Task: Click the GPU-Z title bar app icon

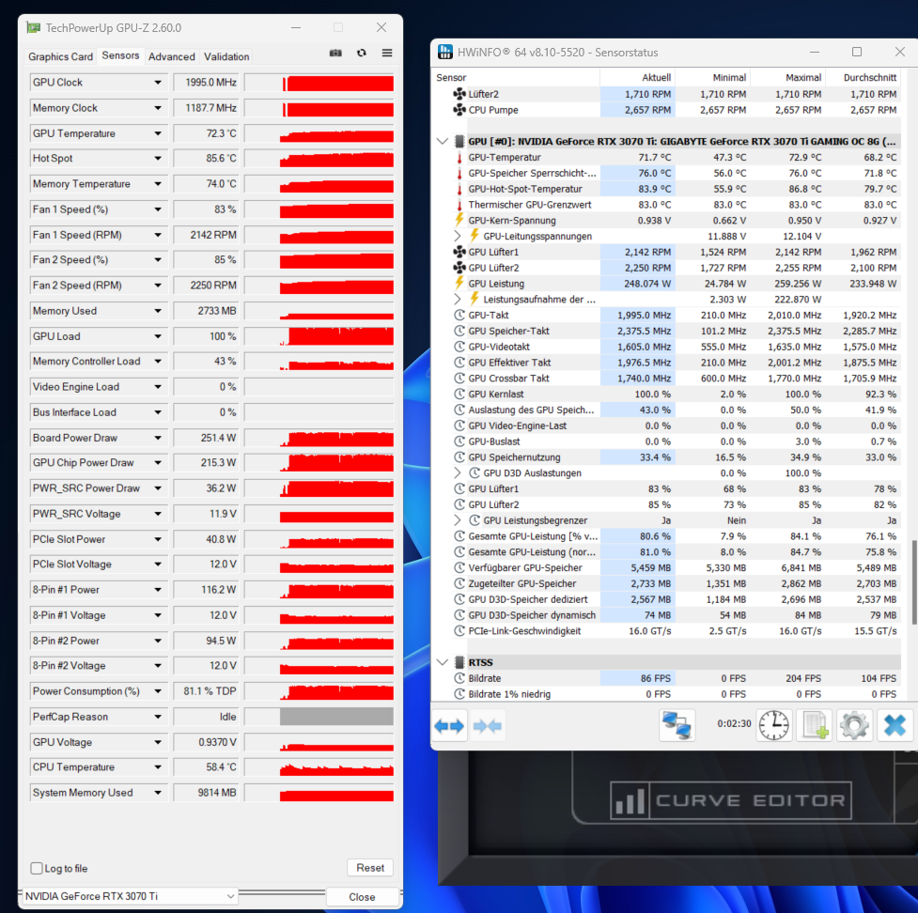Action: pyautogui.click(x=34, y=27)
